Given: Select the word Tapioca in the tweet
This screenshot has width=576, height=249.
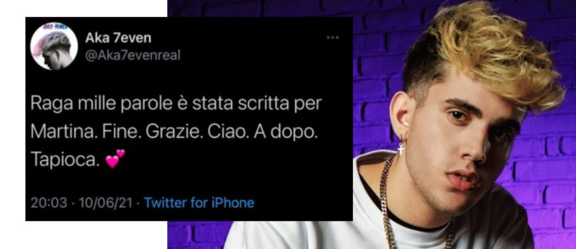Looking at the screenshot, I should (x=65, y=160).
